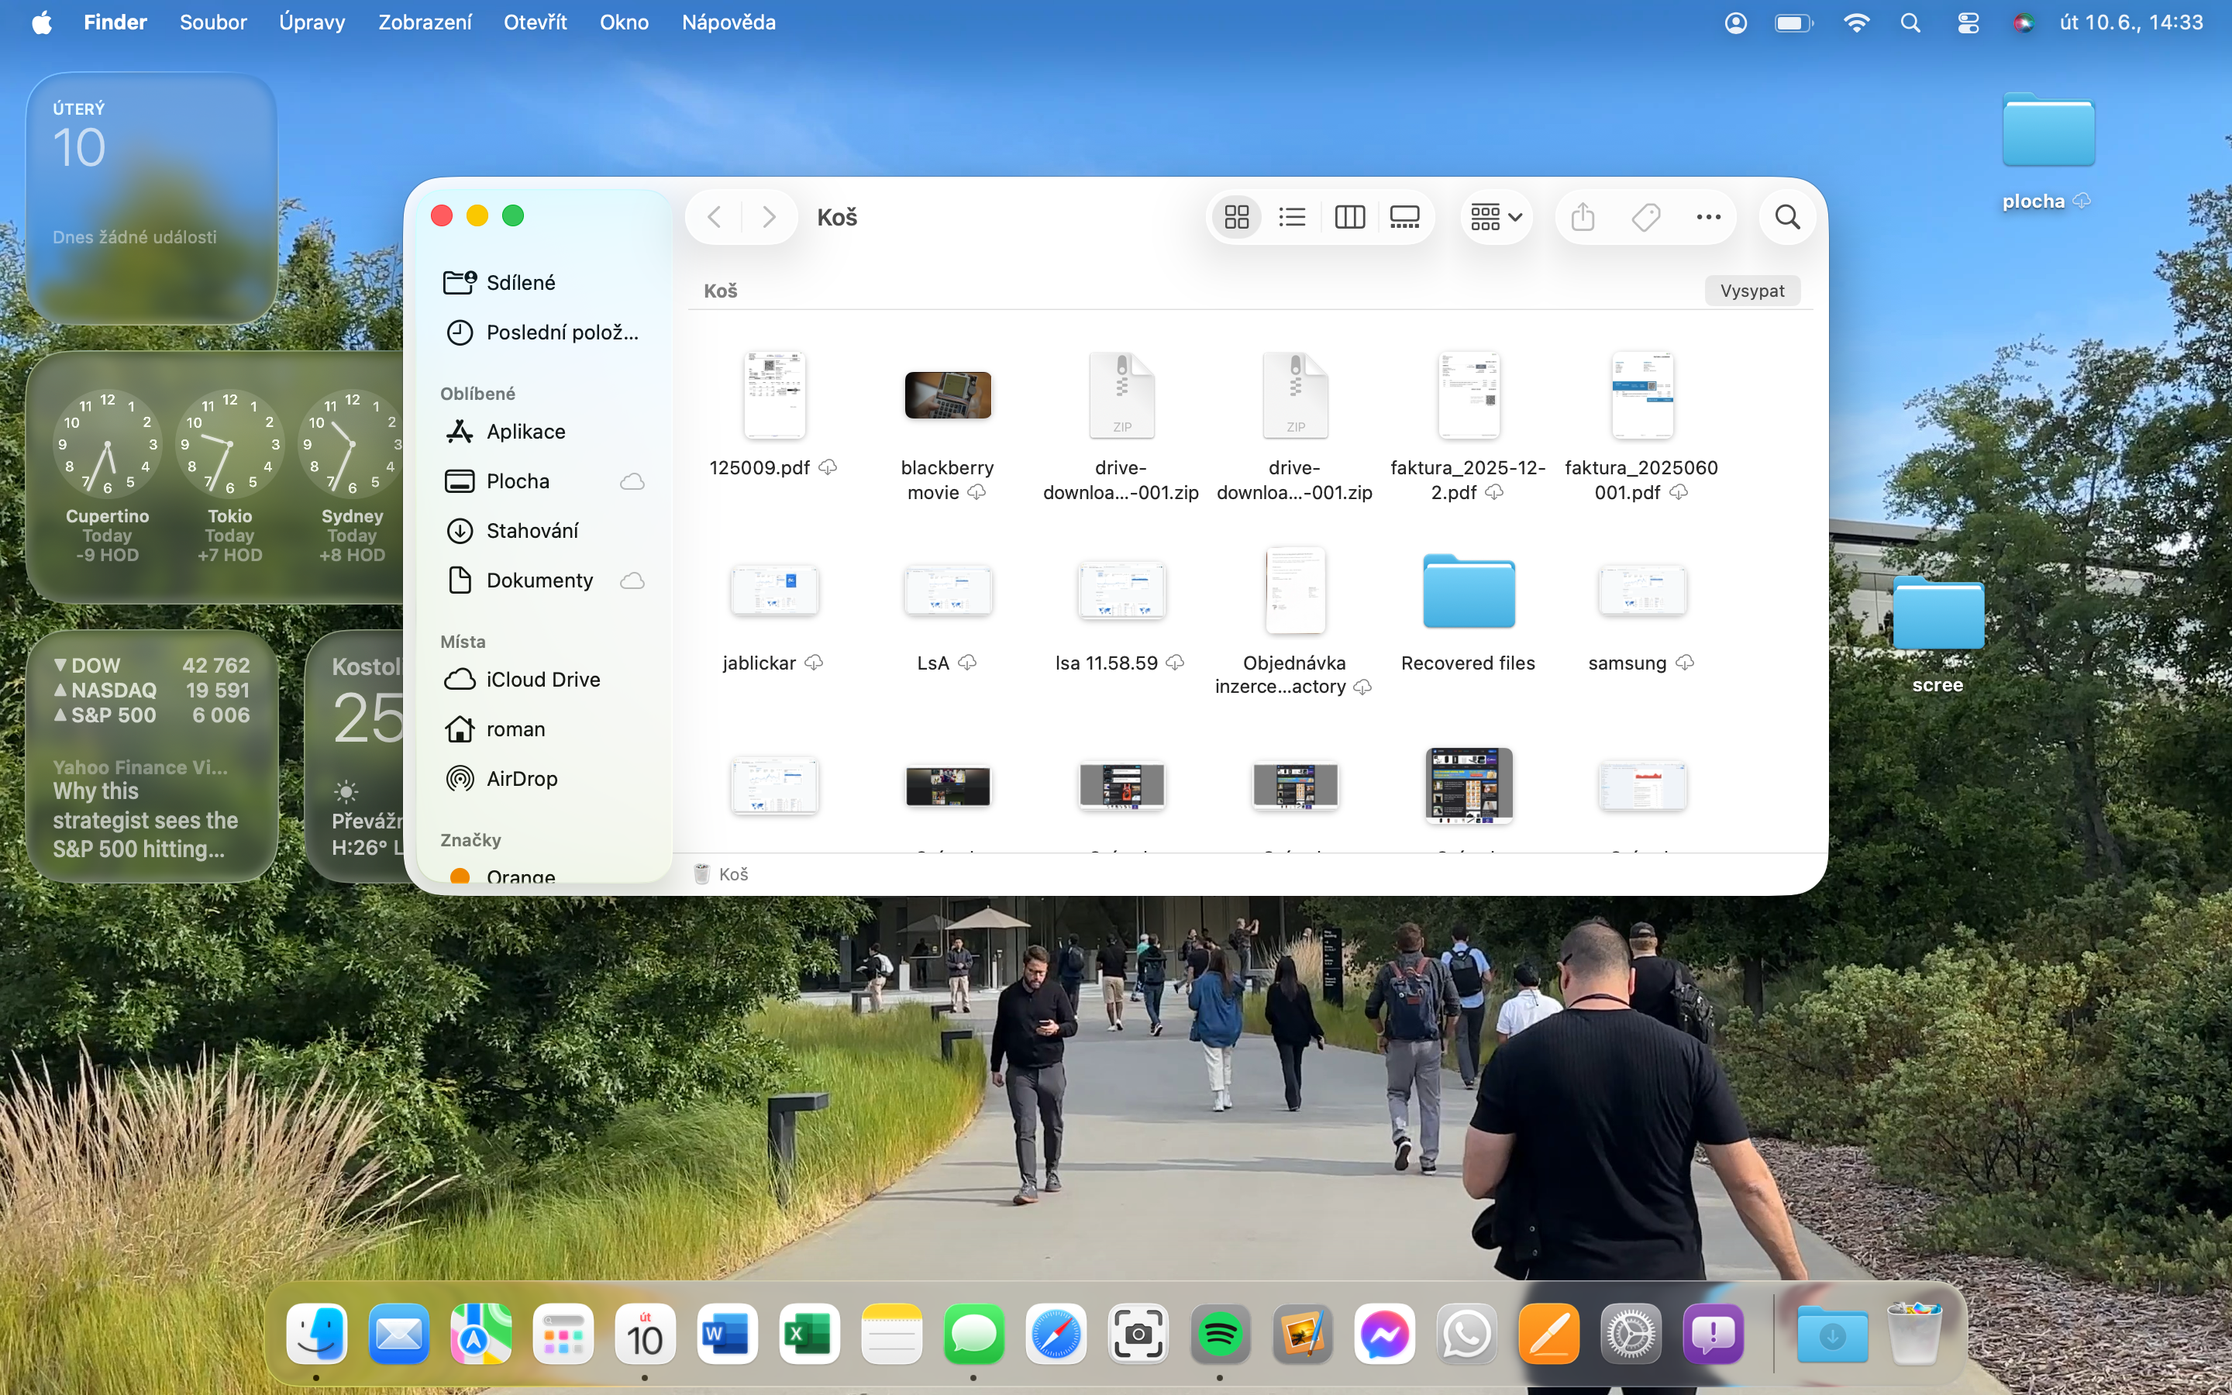Click the Share toolbar icon
Viewport: 2232px width, 1395px height.
coord(1583,218)
